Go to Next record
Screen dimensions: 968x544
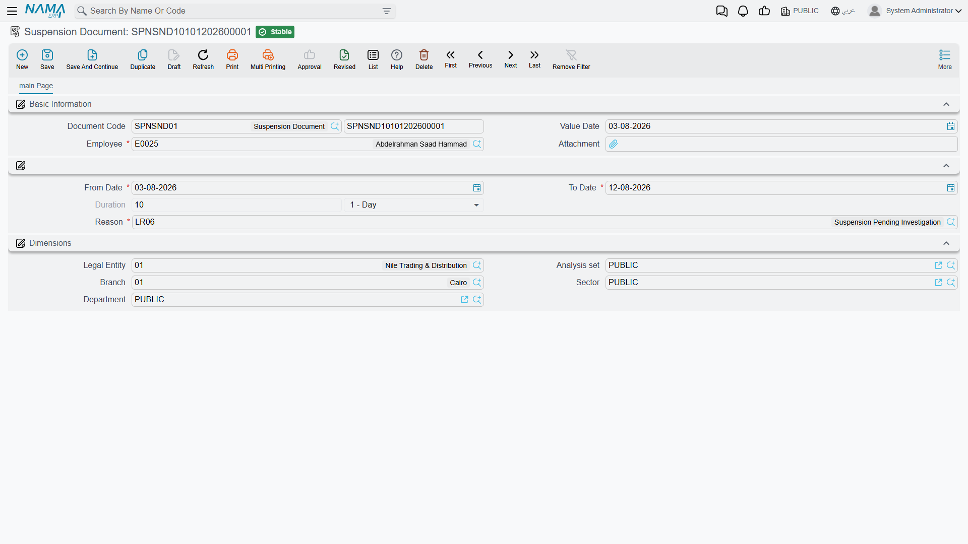coord(511,59)
